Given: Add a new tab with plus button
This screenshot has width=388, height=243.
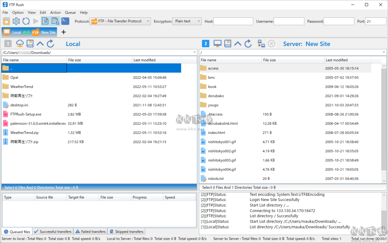Looking at the screenshot, I should point(63,32).
